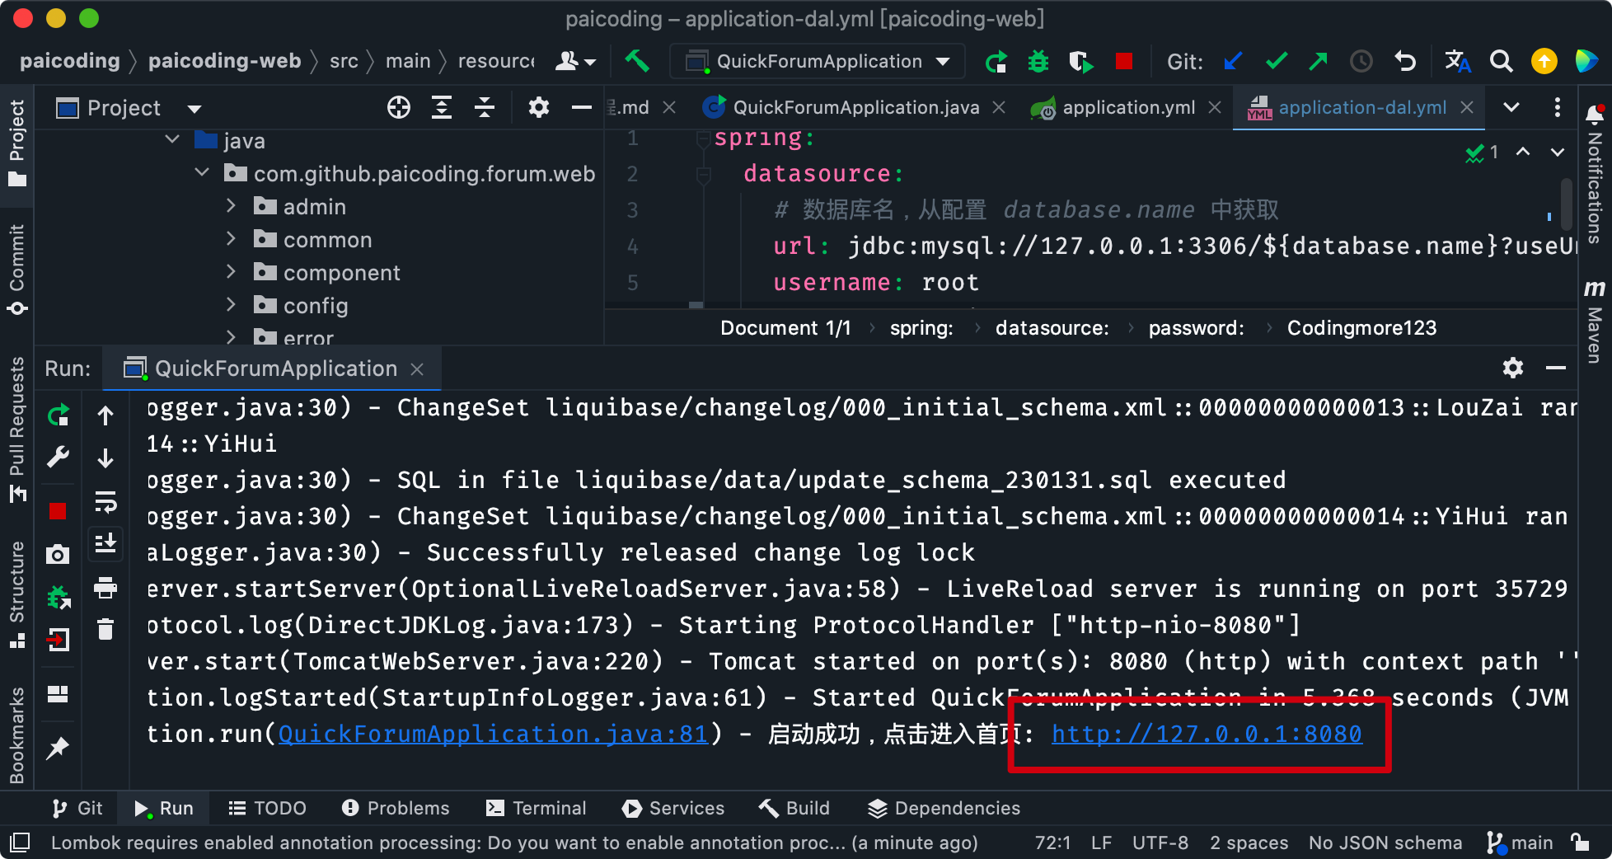The height and width of the screenshot is (859, 1612).
Task: Commit changes with the green checkmark icon
Action: (x=1276, y=61)
